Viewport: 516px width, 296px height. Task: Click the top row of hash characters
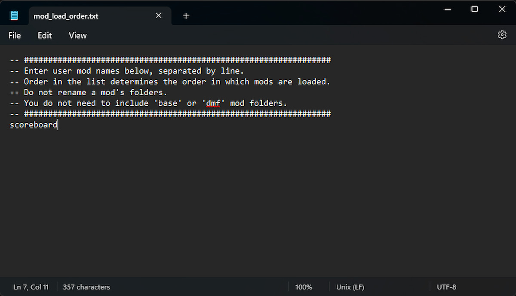pyautogui.click(x=177, y=60)
